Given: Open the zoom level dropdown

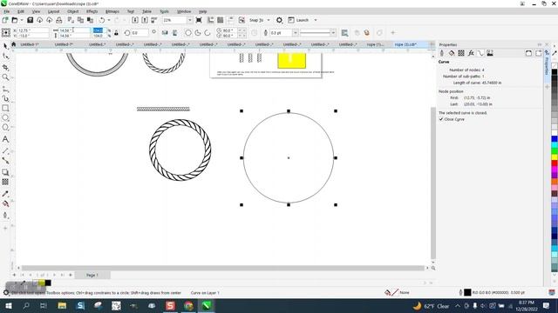Looking at the screenshot, I should tap(189, 20).
